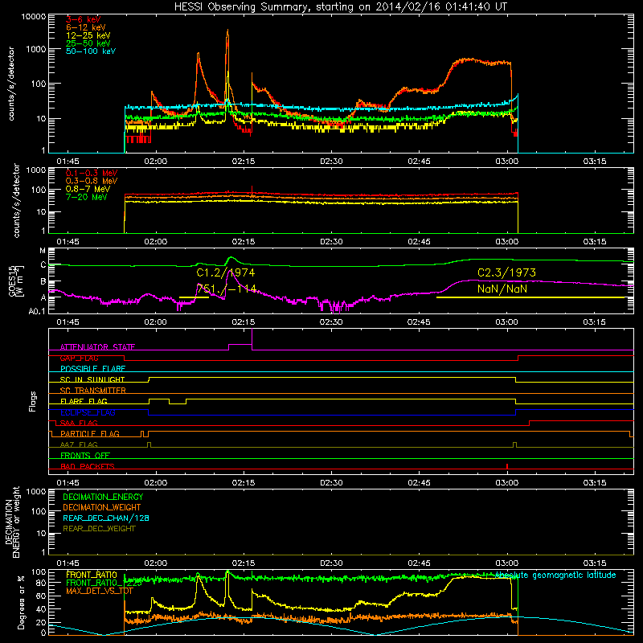Click the C1.2/1974 flare annotation
This screenshot has height=643, width=643.
226,272
